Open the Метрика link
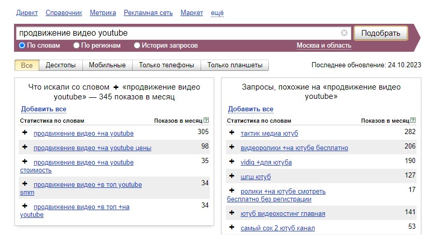This screenshot has height=235, width=443. (x=103, y=13)
